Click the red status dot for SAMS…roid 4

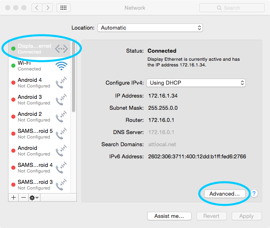point(13,168)
